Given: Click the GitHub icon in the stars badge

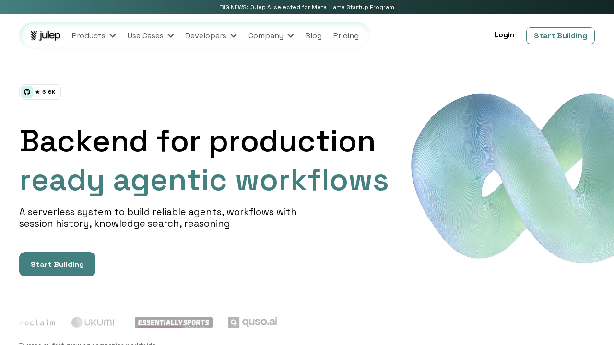Looking at the screenshot, I should pyautogui.click(x=26, y=92).
